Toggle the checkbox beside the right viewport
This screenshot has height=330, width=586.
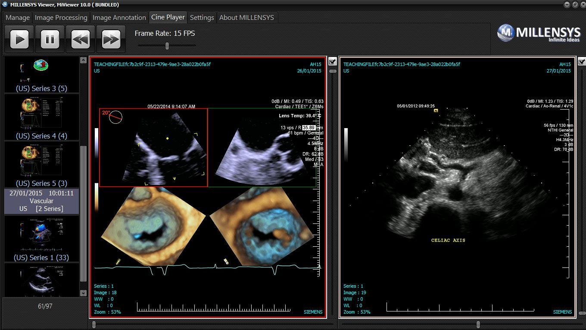581,62
